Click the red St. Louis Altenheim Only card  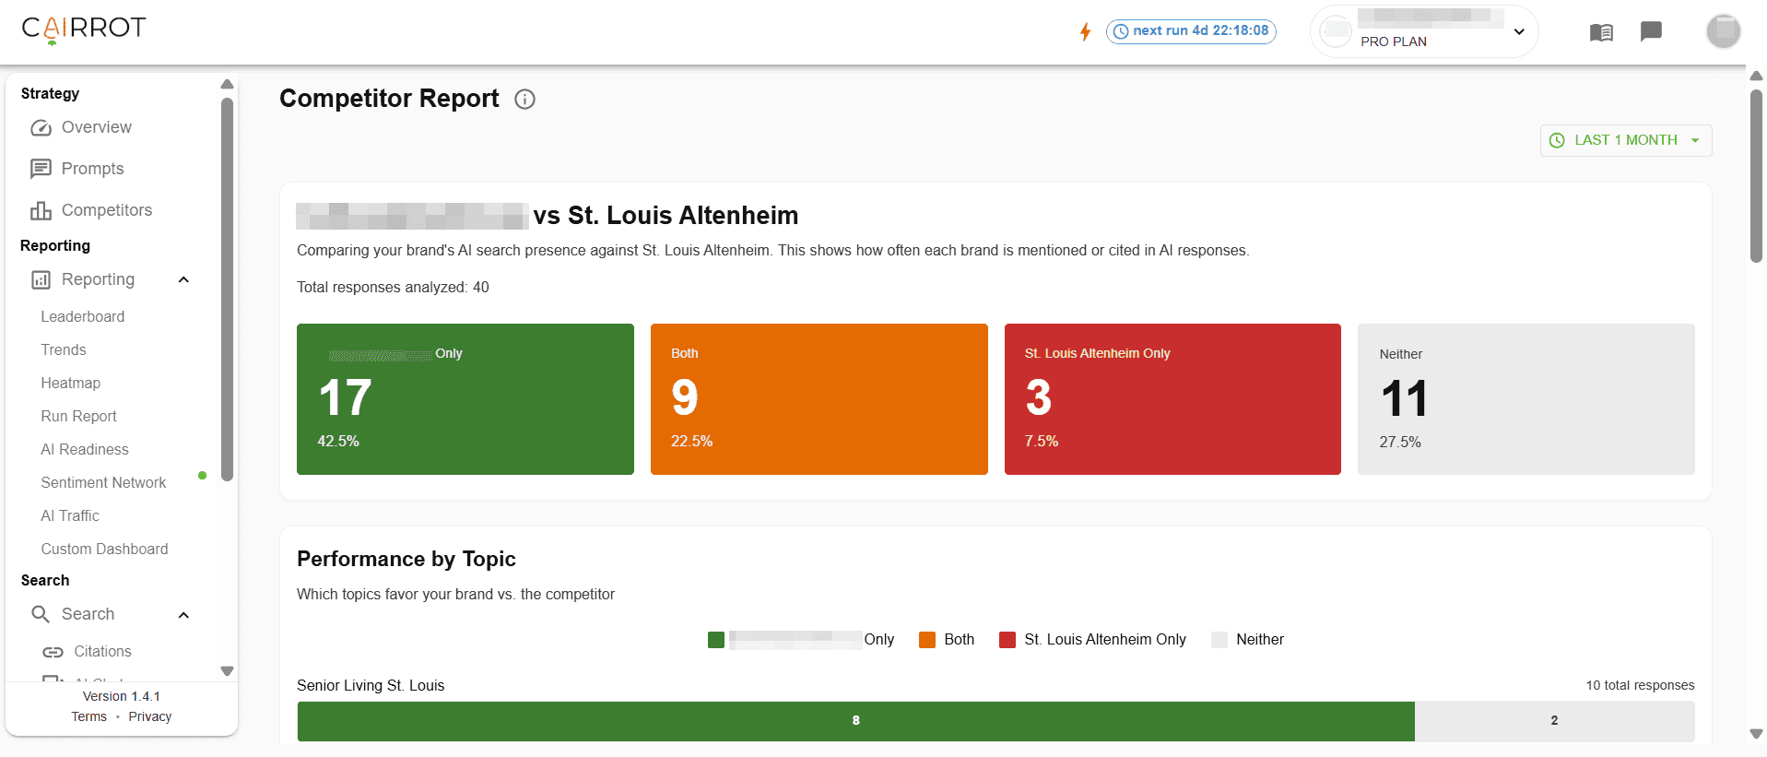tap(1172, 399)
